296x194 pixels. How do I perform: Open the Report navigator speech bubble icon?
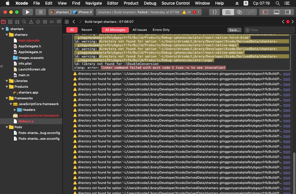(59, 22)
